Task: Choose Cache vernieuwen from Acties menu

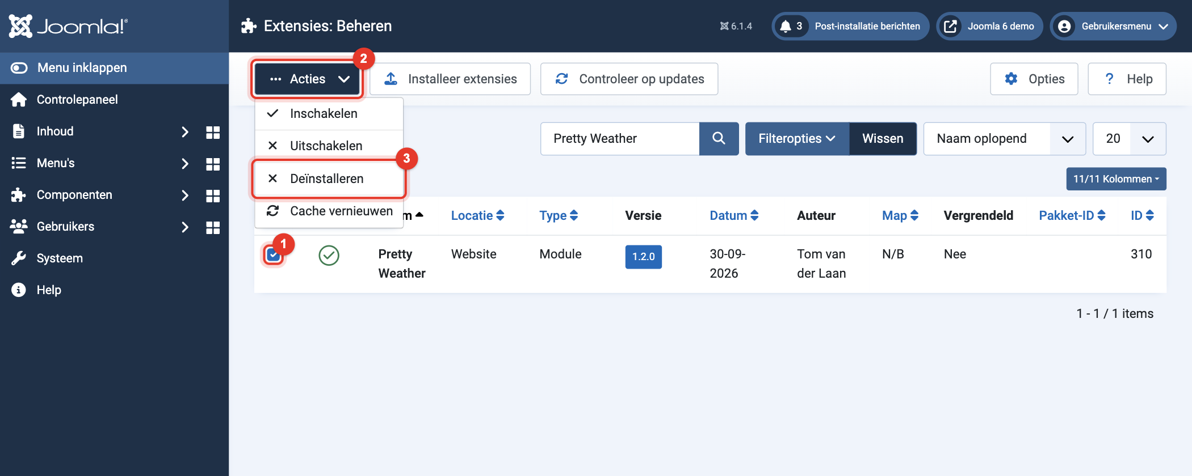Action: [x=329, y=211]
